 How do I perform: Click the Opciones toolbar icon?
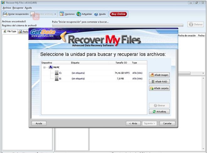[62, 14]
